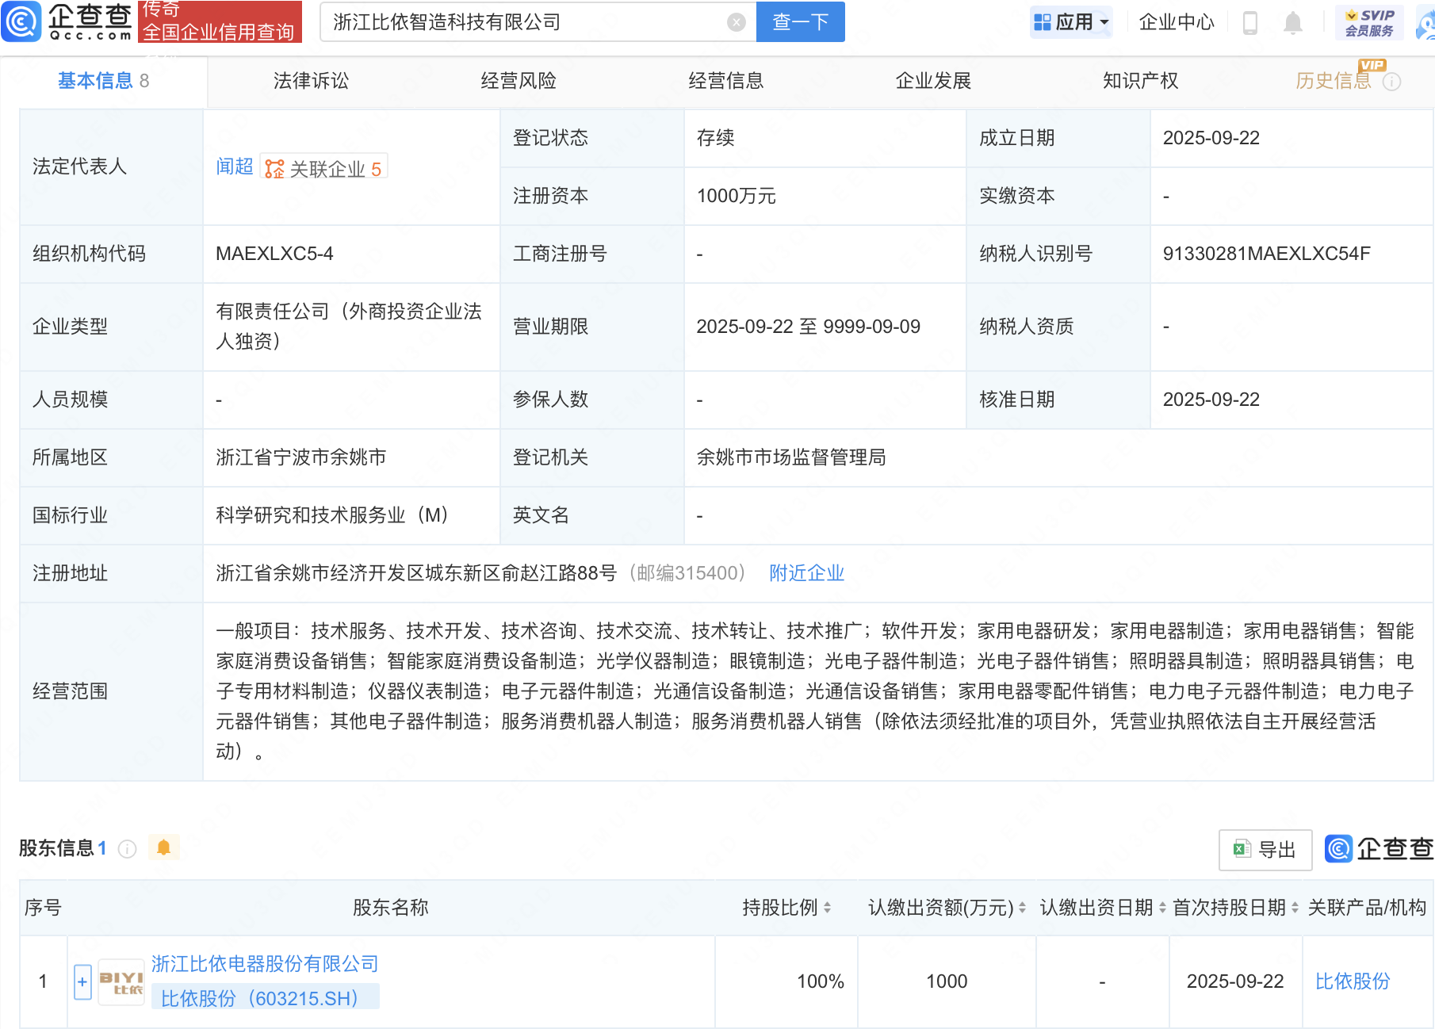Click the organization code MAEXLXC5-4
The height and width of the screenshot is (1029, 1435).
pos(274,254)
